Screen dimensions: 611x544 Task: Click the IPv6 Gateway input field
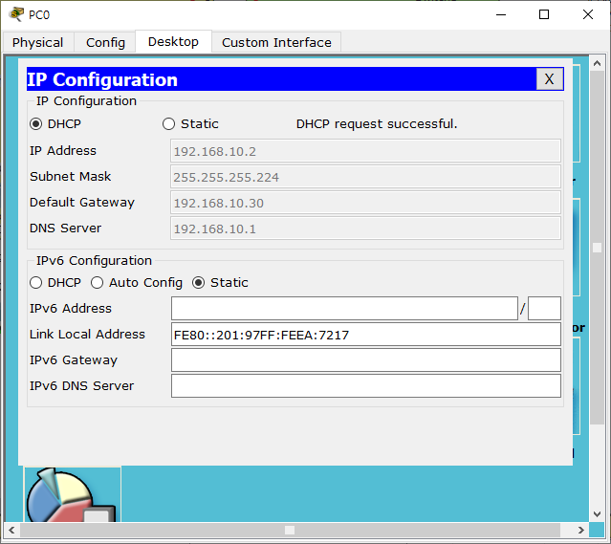pyautogui.click(x=366, y=360)
